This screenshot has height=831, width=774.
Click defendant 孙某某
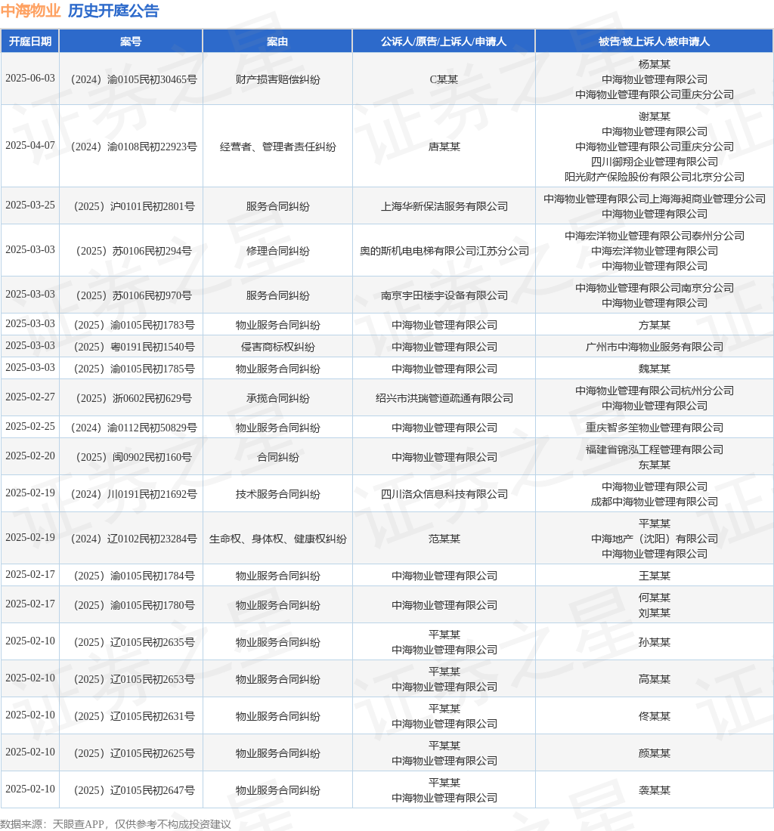click(x=654, y=642)
